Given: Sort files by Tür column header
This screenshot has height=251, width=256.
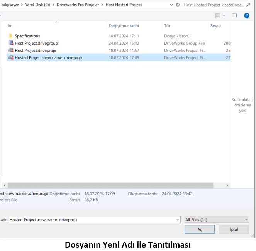Looking at the screenshot, I should tap(167, 26).
